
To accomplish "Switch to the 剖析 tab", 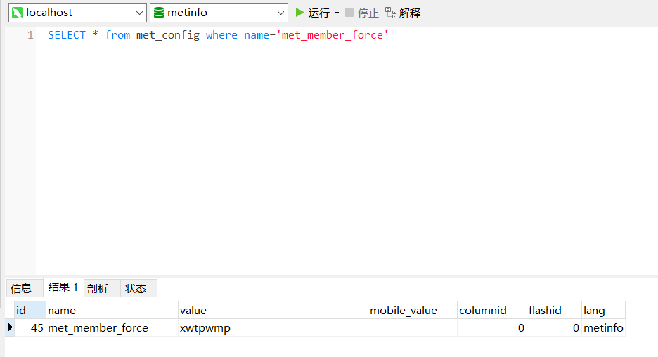I will tap(98, 288).
